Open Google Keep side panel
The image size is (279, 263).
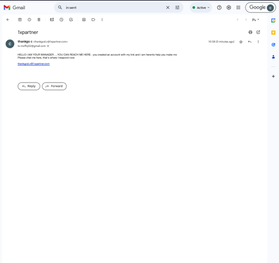(273, 32)
